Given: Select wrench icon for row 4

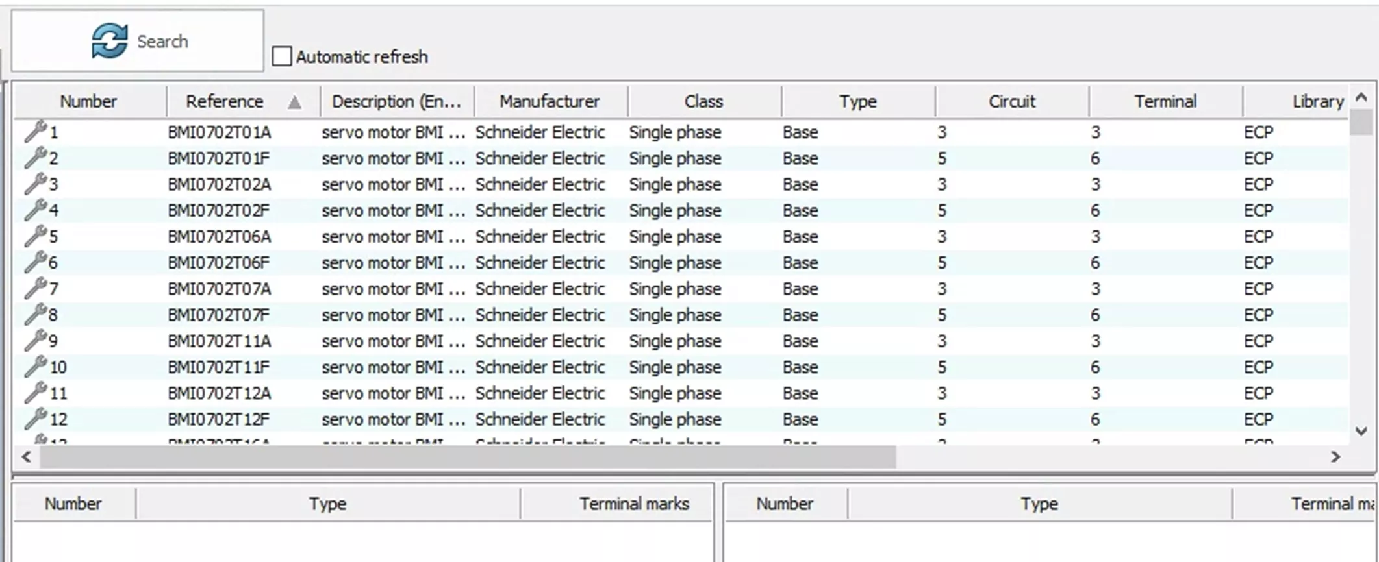Looking at the screenshot, I should pyautogui.click(x=36, y=210).
